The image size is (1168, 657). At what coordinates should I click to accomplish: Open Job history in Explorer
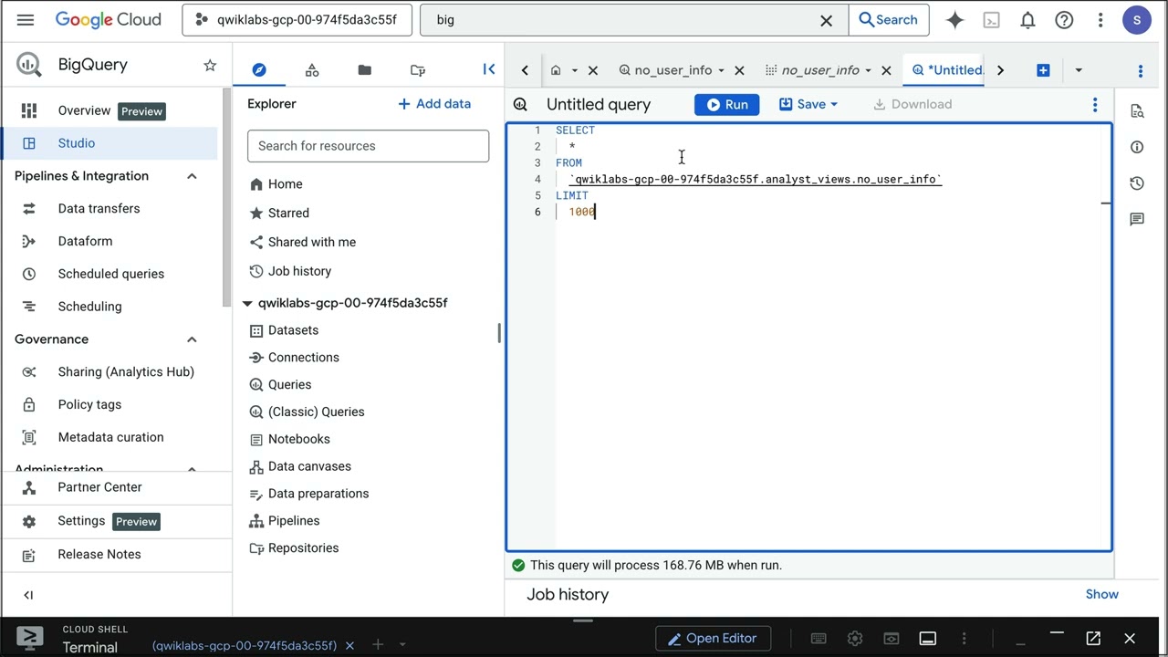pos(299,271)
